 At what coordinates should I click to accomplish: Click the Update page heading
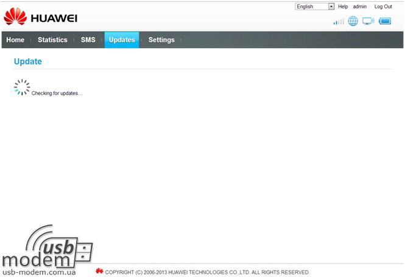point(28,62)
